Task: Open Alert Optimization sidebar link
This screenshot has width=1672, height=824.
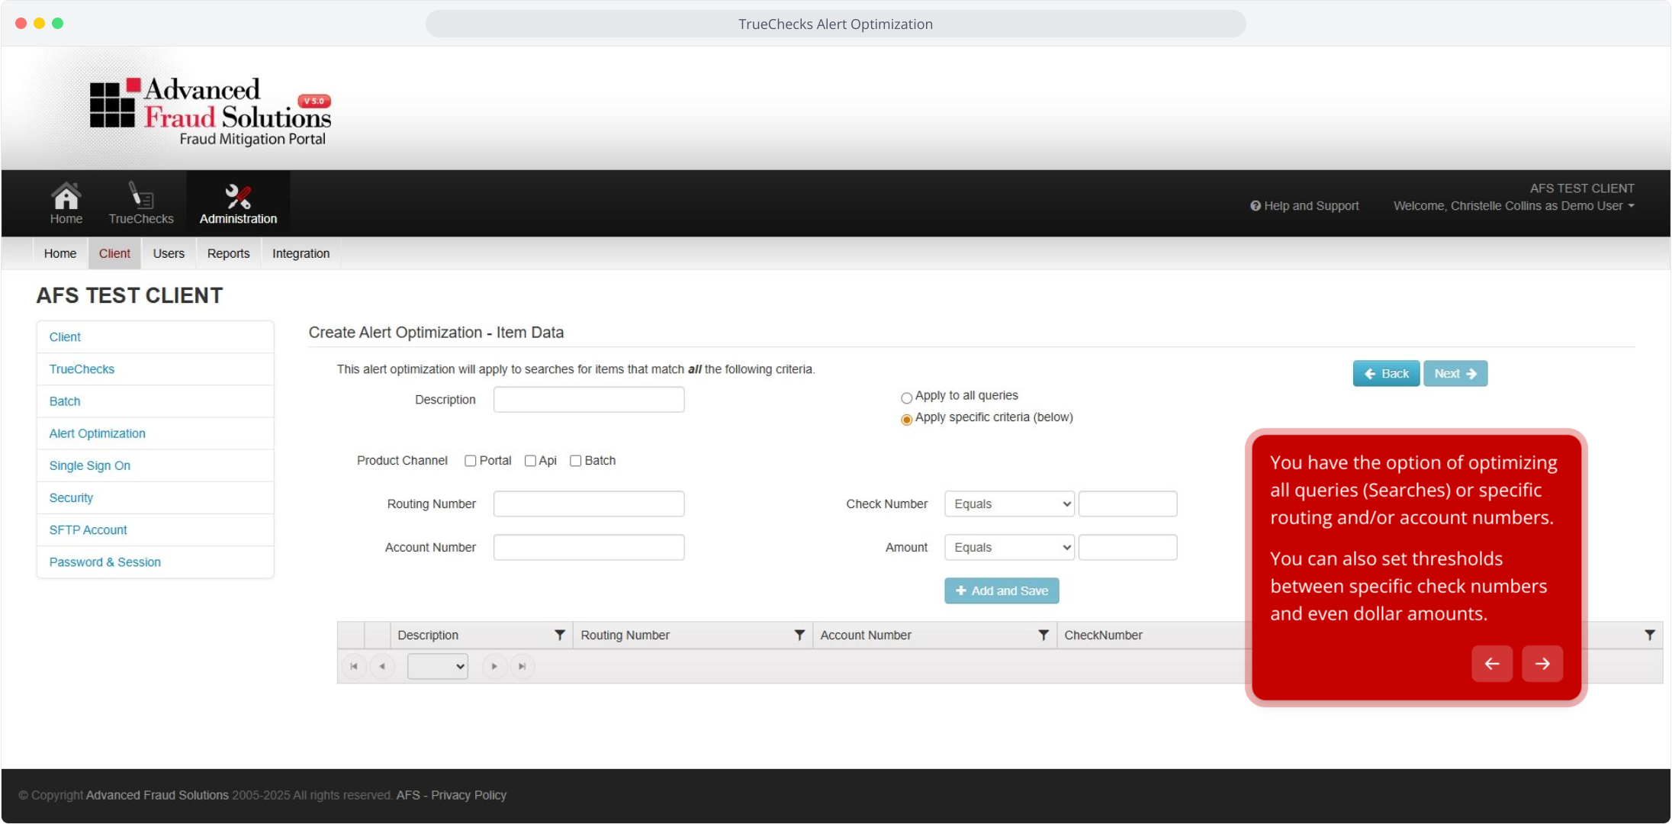Action: [x=156, y=433]
